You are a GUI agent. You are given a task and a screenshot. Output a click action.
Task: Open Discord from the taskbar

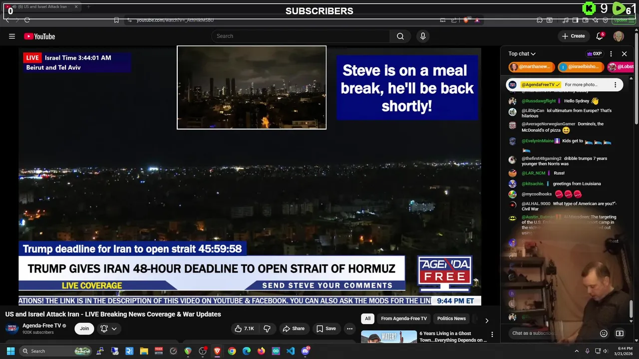click(x=306, y=351)
